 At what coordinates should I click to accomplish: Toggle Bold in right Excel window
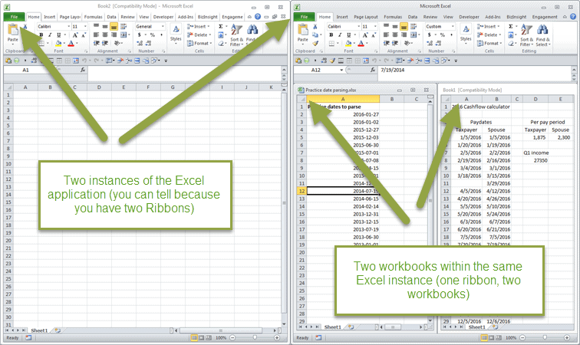[331, 34]
